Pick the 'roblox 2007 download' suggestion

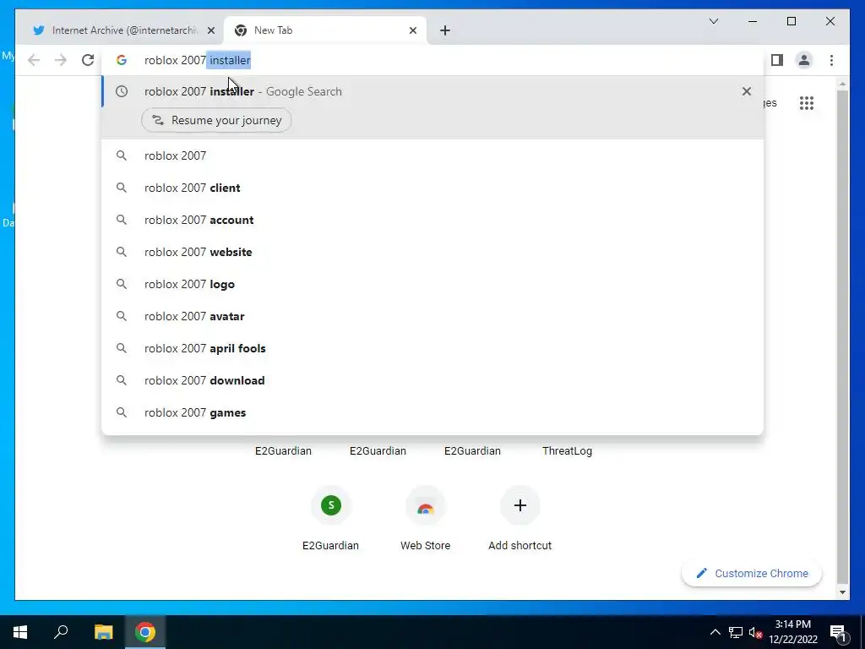tap(432, 380)
